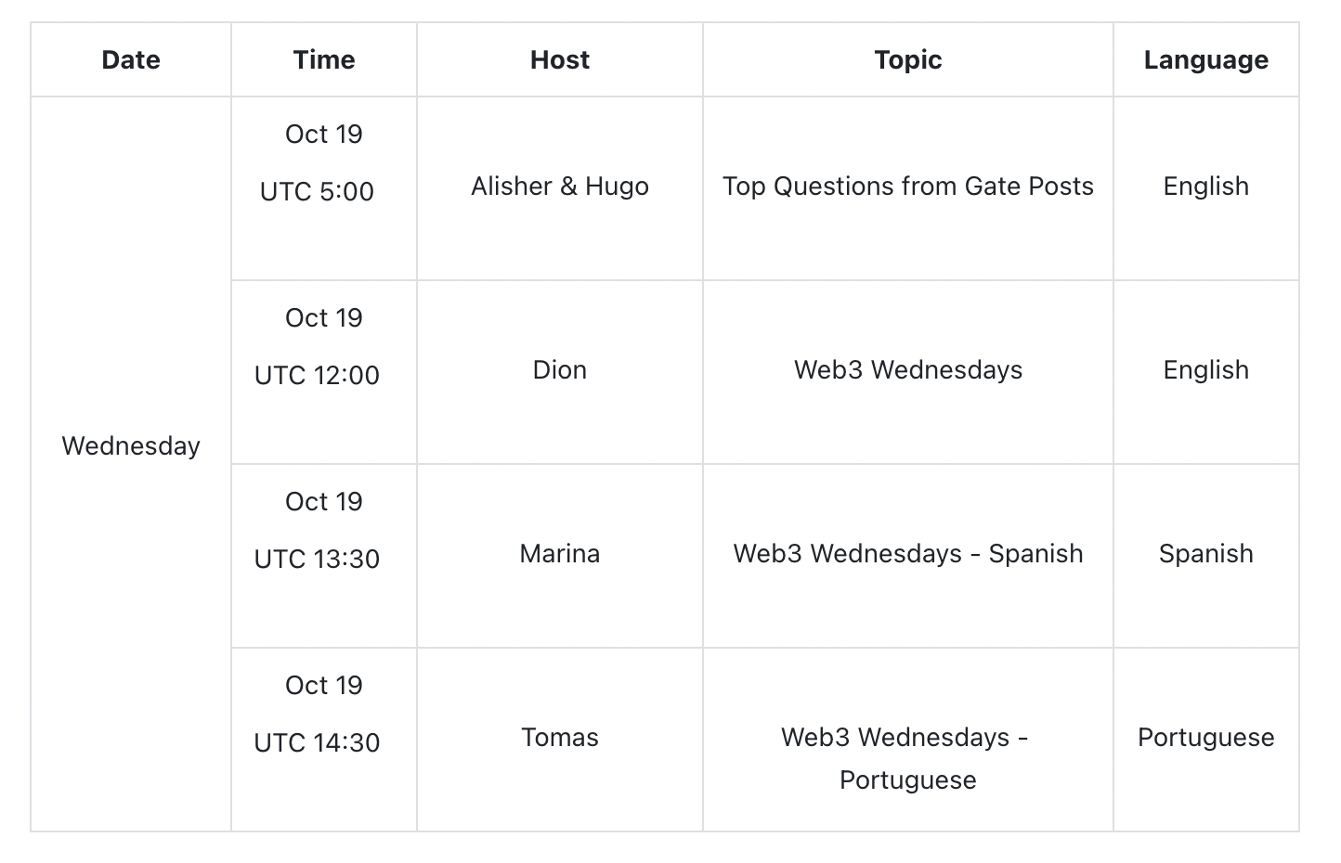Click the Web3 Wednesdays - Spanish topic

click(x=907, y=554)
